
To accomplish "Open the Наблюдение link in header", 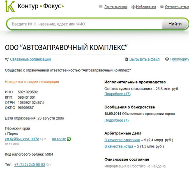I will point(146,7).
